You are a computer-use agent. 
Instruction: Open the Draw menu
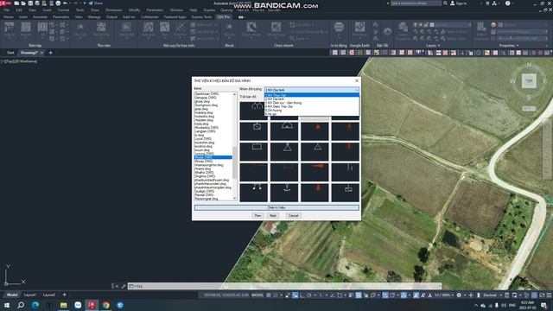coord(95,10)
